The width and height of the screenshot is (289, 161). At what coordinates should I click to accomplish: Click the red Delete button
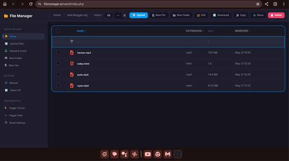pos(276,15)
